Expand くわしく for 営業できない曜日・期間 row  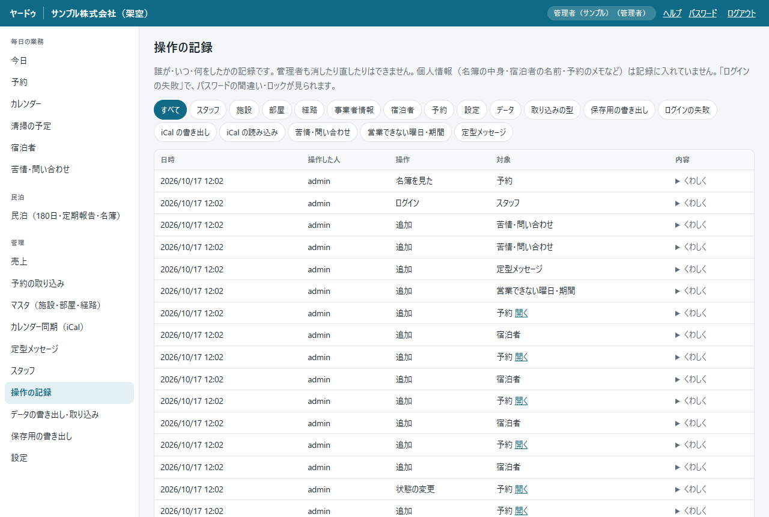691,291
